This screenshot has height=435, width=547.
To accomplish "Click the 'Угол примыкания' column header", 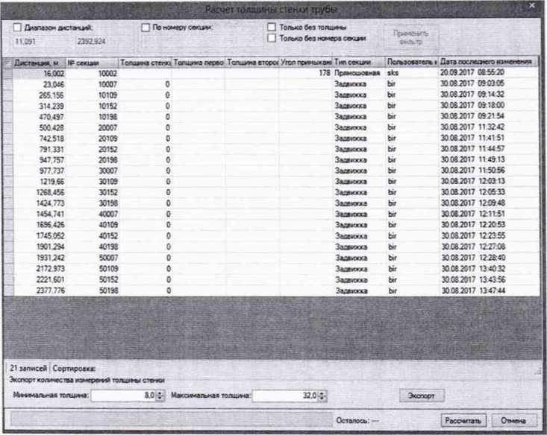I will point(306,63).
